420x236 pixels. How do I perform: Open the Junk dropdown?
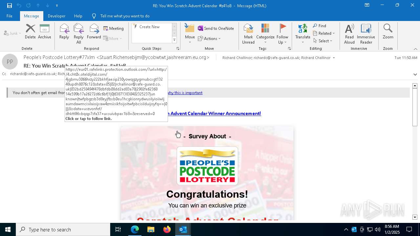click(x=12, y=33)
